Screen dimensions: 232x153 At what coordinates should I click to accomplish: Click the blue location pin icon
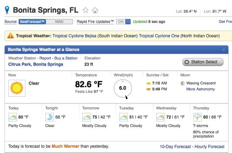click(7, 10)
